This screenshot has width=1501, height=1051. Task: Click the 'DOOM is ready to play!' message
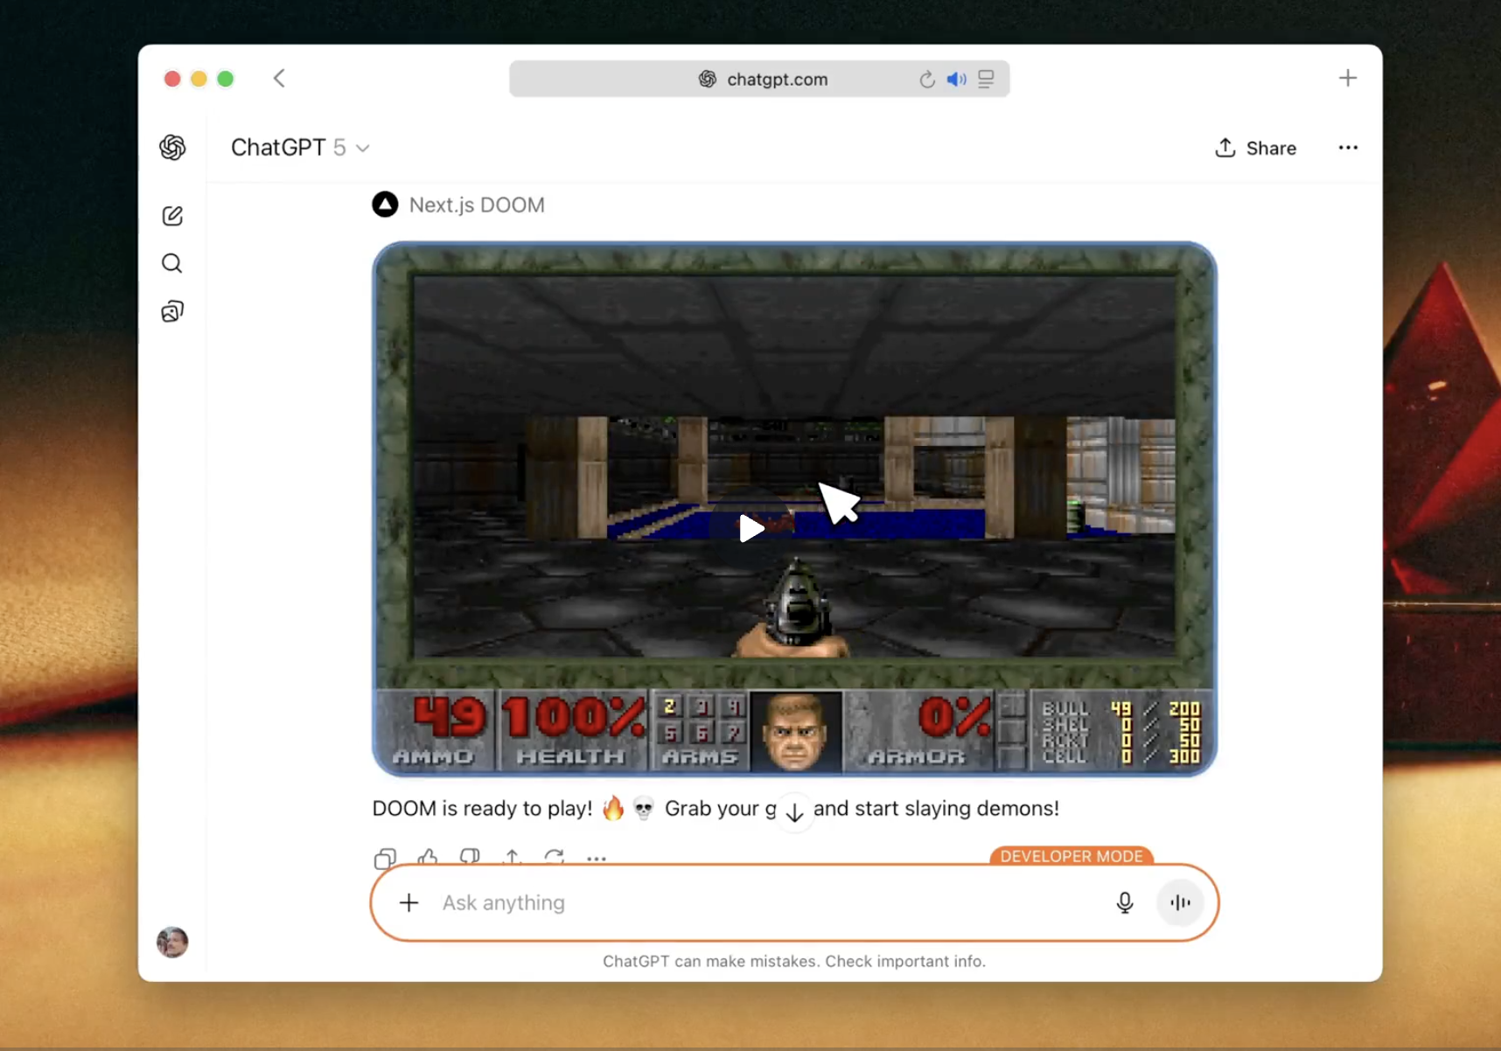(716, 808)
